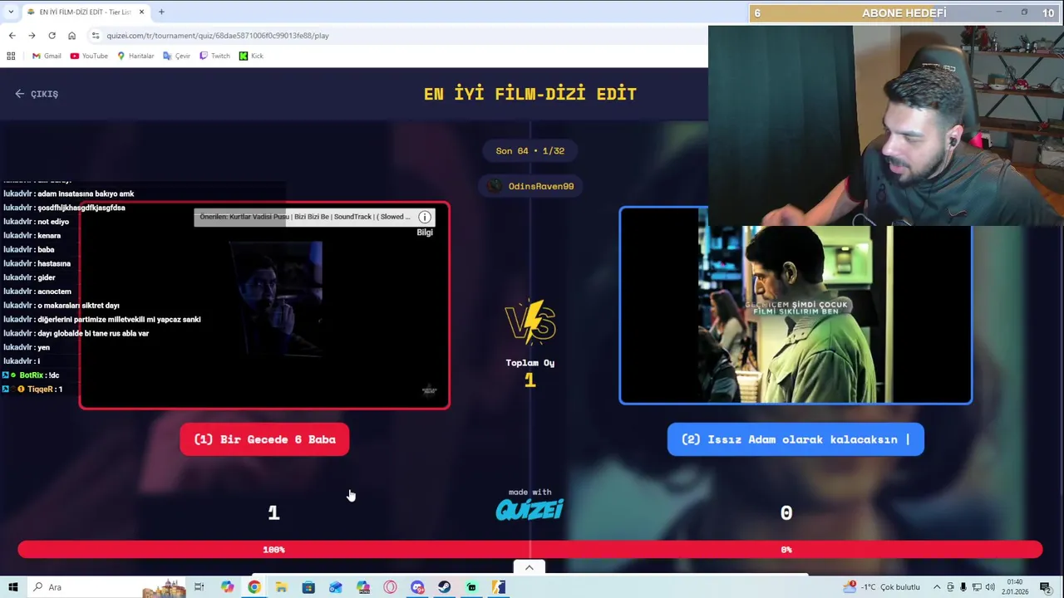Open Copilot from the taskbar
1064x598 pixels.
pyautogui.click(x=227, y=587)
